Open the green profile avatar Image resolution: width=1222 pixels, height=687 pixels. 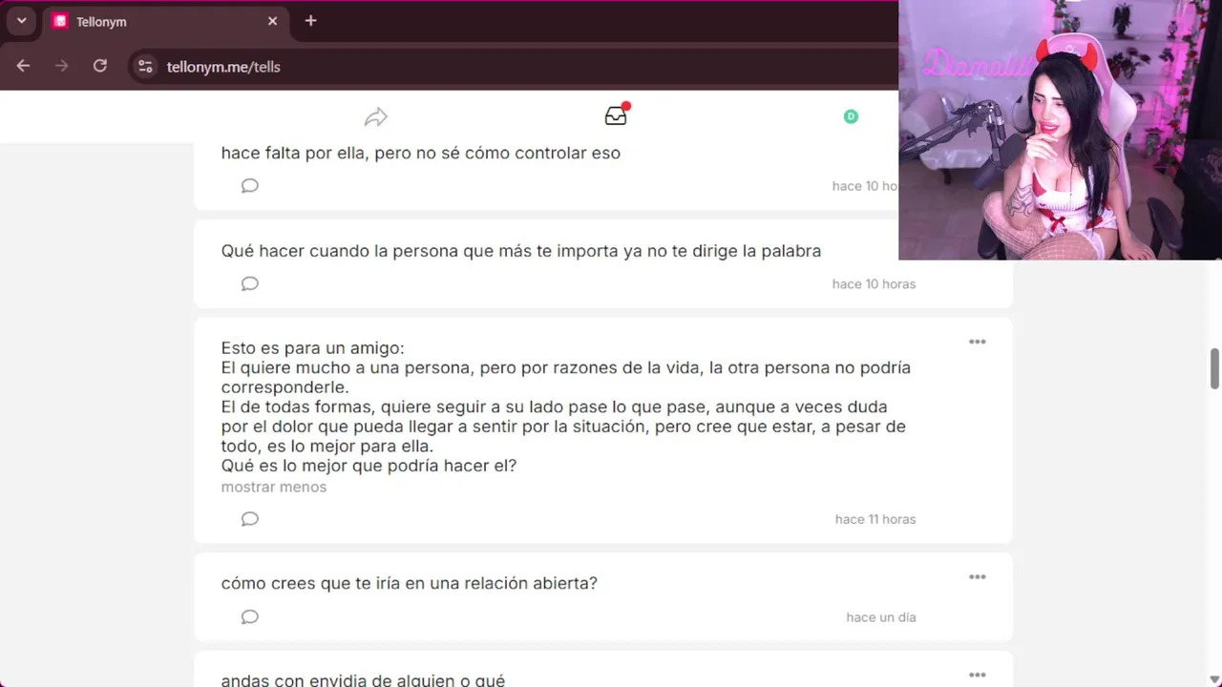[x=851, y=116]
